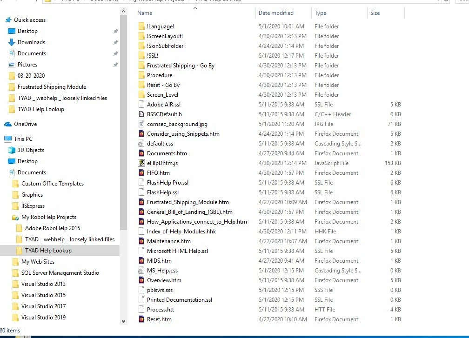The height and width of the screenshot is (338, 469).
Task: Click the Downloads arrow icon in Quick access
Action: click(12, 42)
